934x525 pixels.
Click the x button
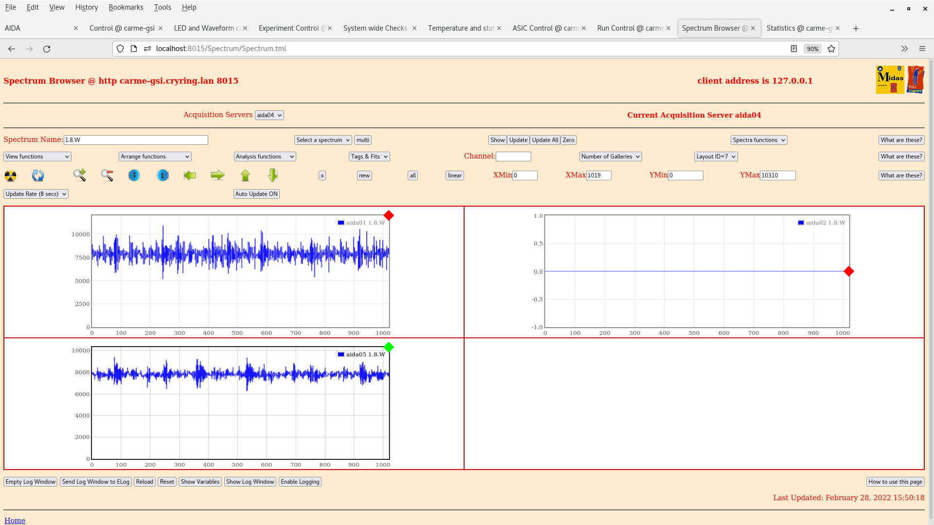[x=322, y=175]
